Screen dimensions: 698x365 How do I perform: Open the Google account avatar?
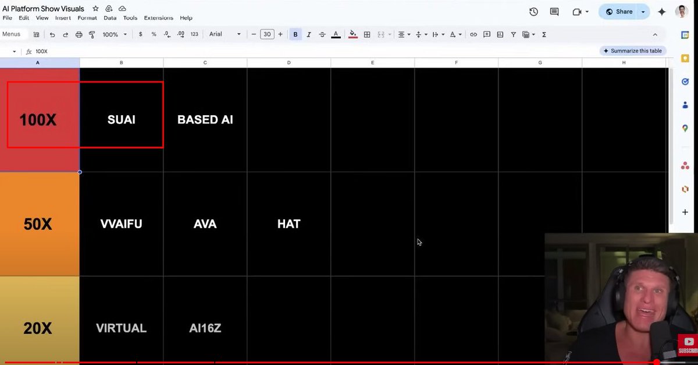682,12
